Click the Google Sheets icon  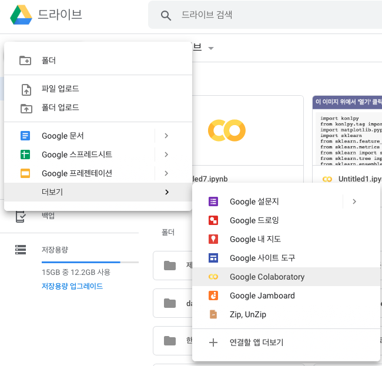25,155
